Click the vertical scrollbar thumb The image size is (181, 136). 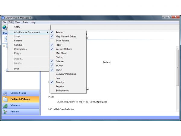coord(178,68)
